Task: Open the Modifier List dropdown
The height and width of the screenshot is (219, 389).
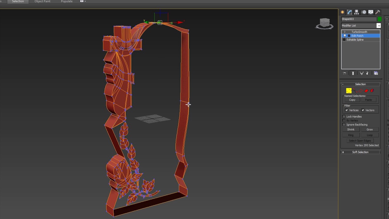Action: 379,26
